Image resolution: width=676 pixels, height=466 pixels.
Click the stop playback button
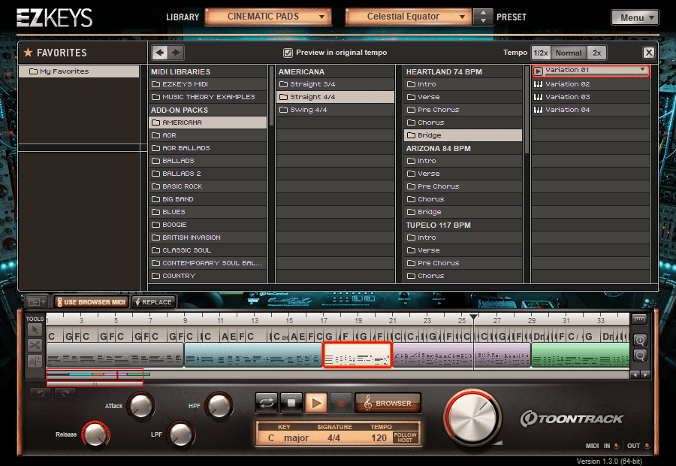click(291, 403)
